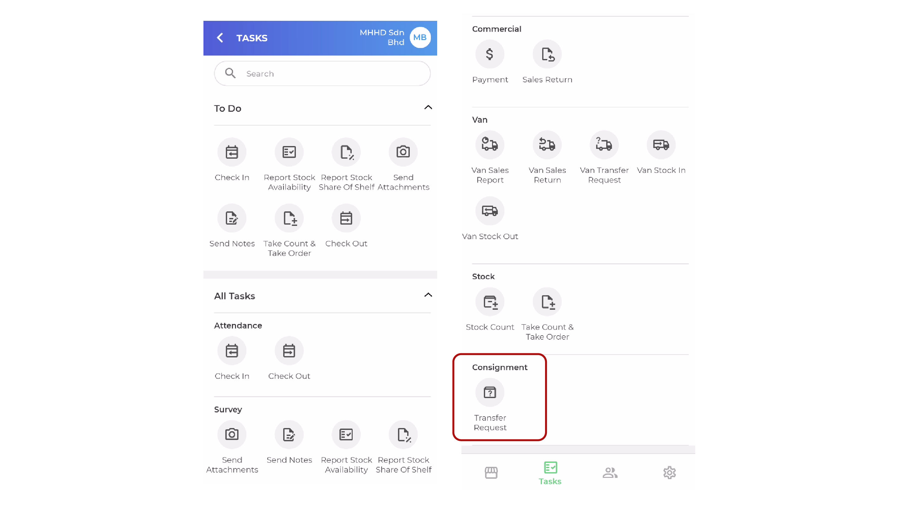The height and width of the screenshot is (505, 898).
Task: Select the Consignment Transfer Request icon
Action: click(x=490, y=392)
